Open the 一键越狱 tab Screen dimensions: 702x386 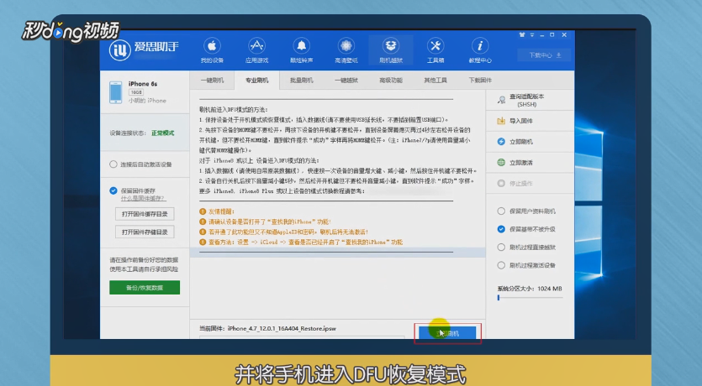[346, 81]
